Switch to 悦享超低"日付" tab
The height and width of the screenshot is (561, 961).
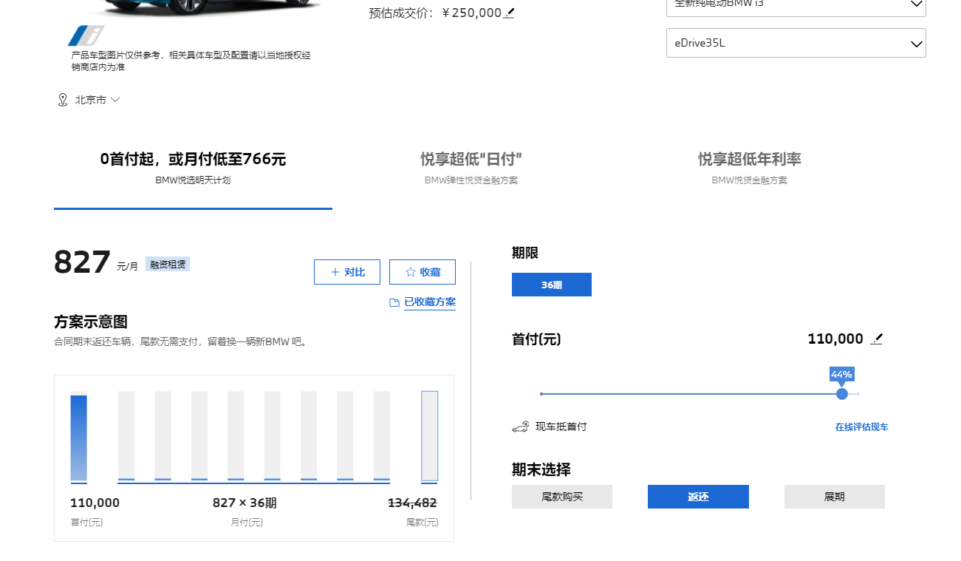471,168
